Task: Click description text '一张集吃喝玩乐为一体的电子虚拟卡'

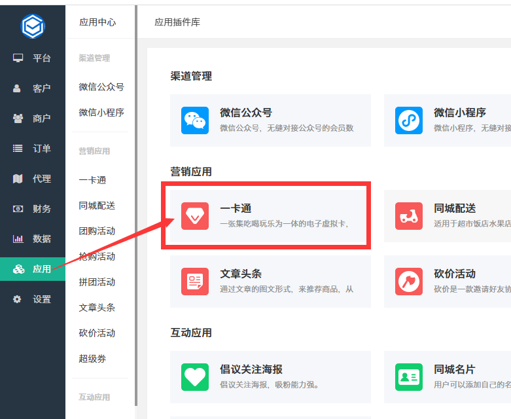Action: (x=283, y=224)
